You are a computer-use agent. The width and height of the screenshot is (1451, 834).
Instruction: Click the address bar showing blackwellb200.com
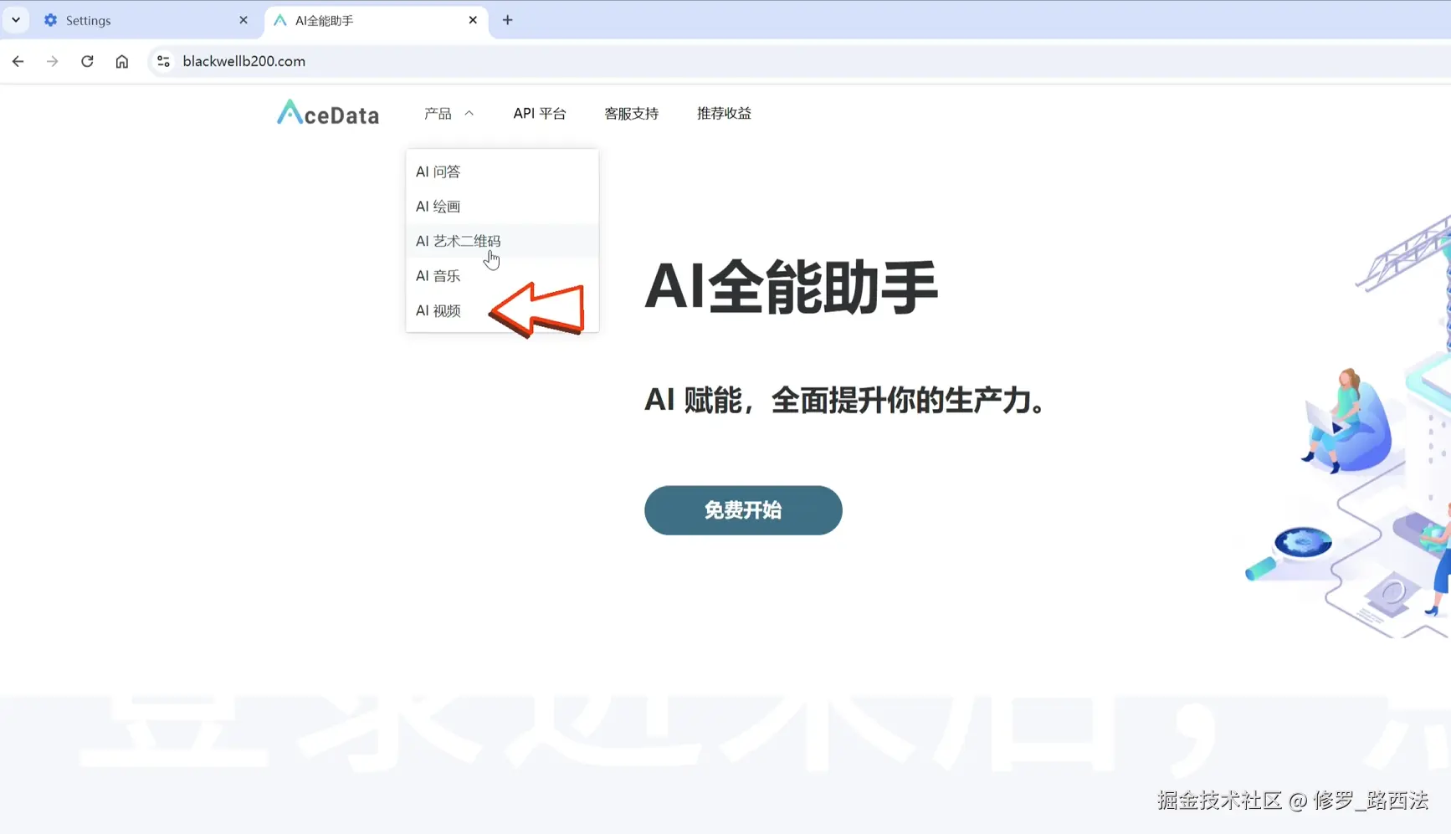tap(244, 61)
